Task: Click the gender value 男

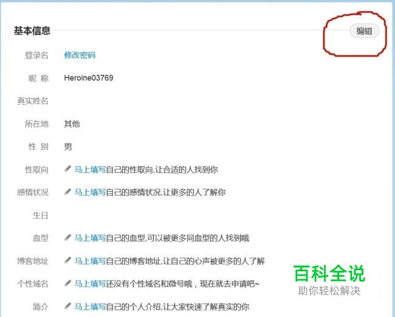Action: coord(68,147)
